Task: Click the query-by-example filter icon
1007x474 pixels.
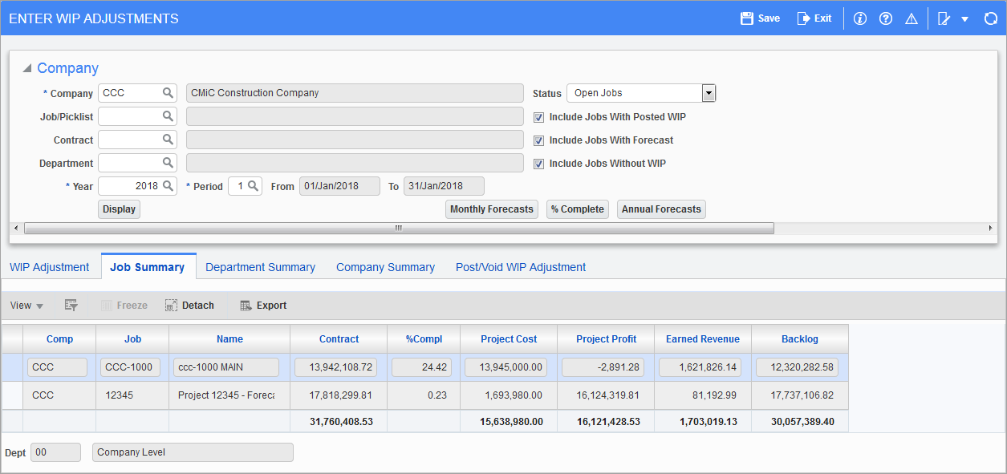Action: pos(71,305)
